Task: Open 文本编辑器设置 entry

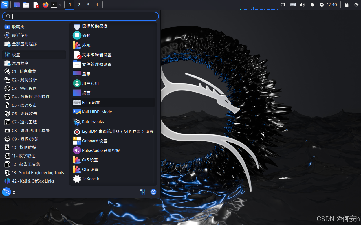Action: [113, 55]
